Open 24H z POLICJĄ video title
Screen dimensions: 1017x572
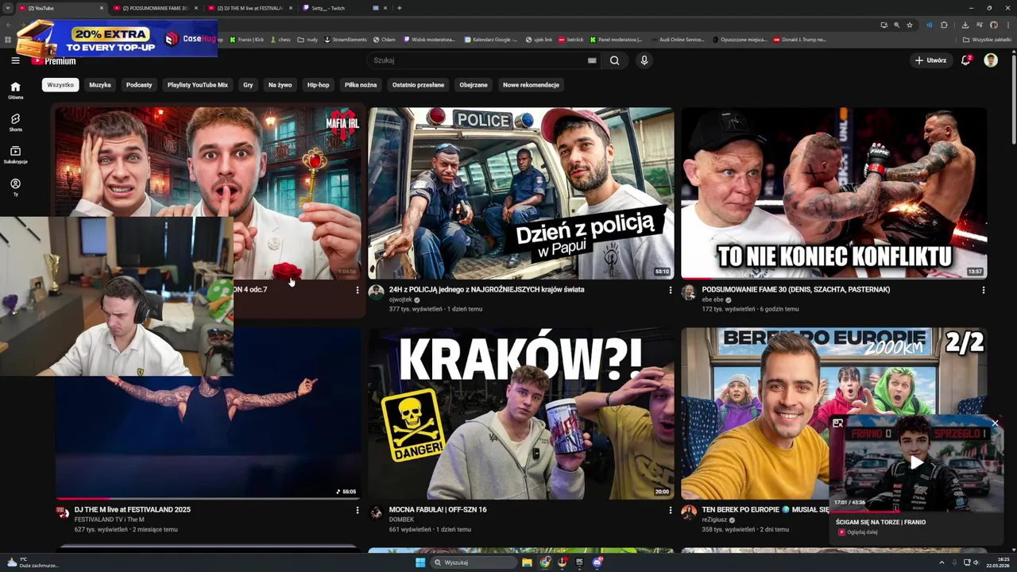point(486,290)
